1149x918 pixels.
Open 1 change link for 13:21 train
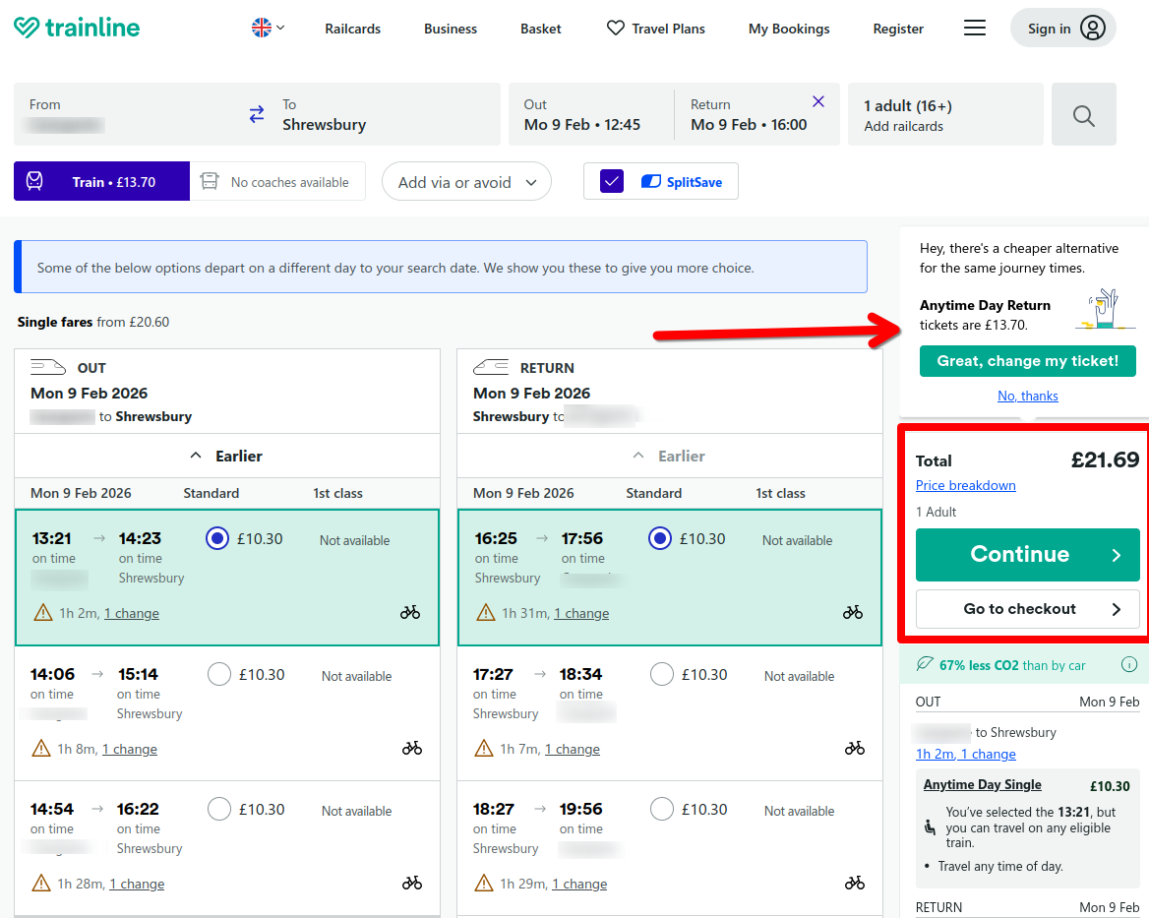point(131,613)
